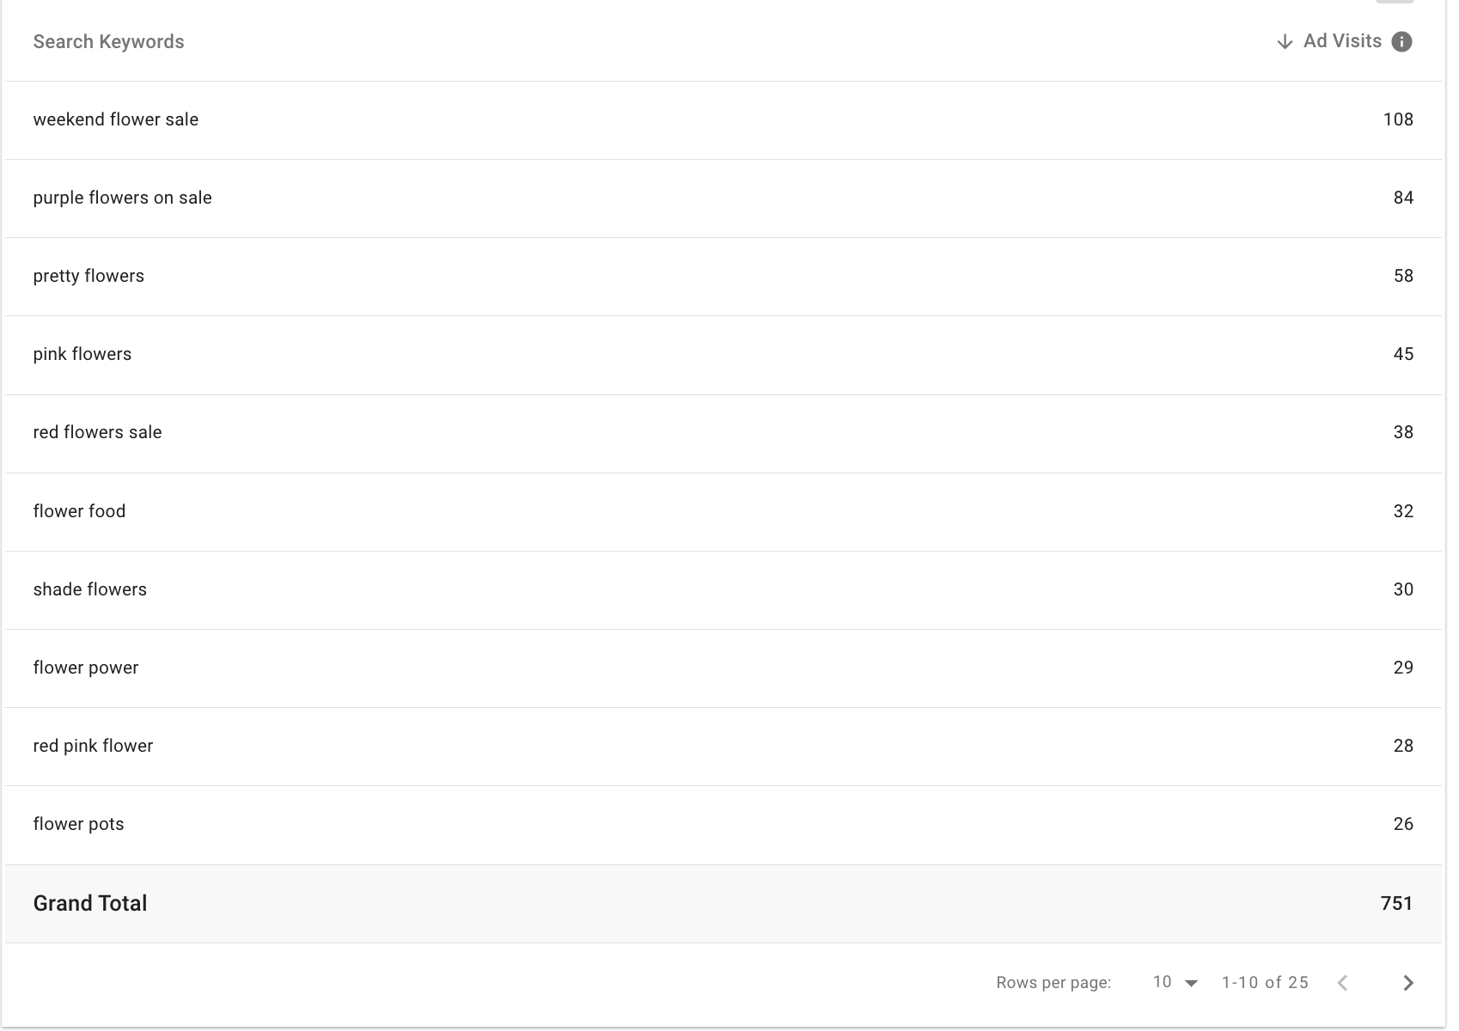Select the 108 visit count value
Screen dimensions: 1459x1031
pyautogui.click(x=1398, y=119)
